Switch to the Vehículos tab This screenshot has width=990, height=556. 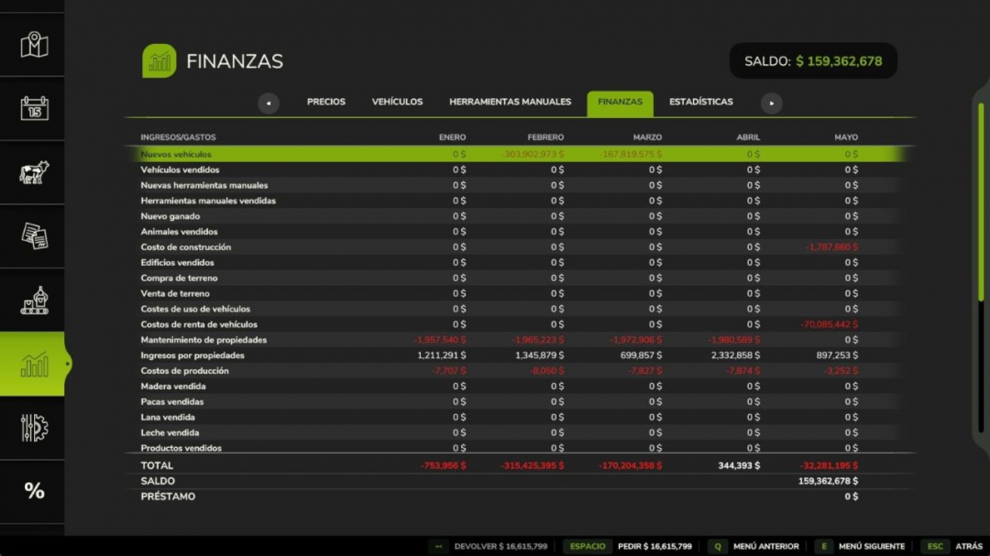(x=397, y=102)
